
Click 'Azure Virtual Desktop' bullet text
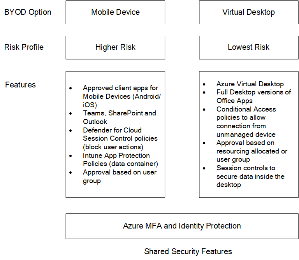(250, 84)
